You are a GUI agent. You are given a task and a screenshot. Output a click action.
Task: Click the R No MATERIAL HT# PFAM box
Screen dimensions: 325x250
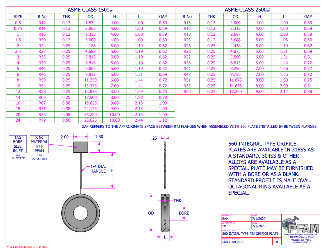[x=39, y=143]
